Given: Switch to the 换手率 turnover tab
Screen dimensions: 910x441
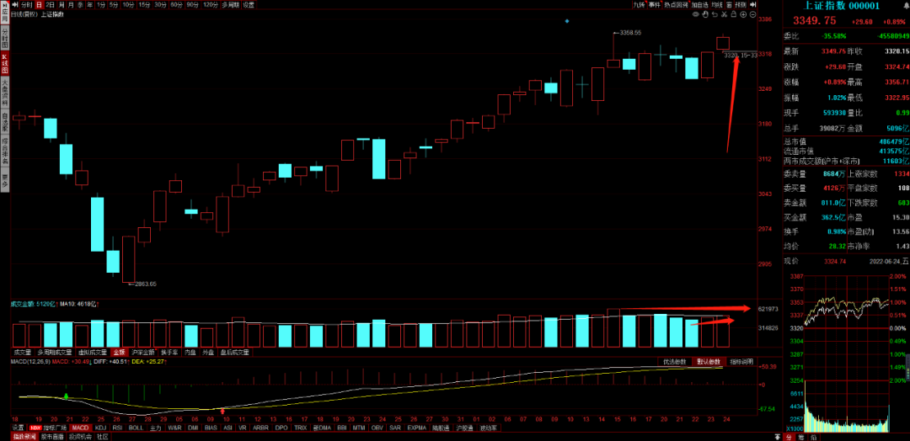Looking at the screenshot, I should [169, 352].
